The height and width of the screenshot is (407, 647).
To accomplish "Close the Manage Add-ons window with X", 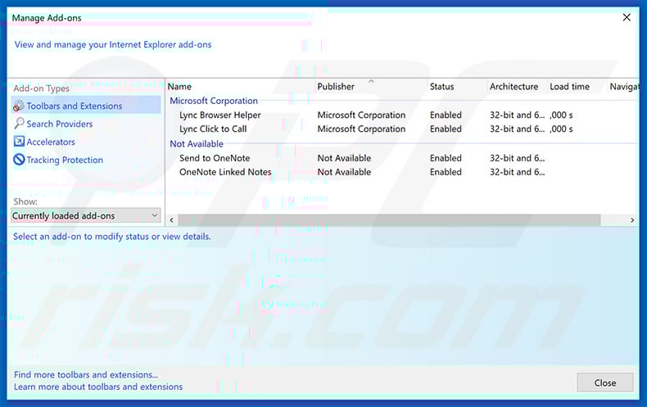I will coord(627,17).
